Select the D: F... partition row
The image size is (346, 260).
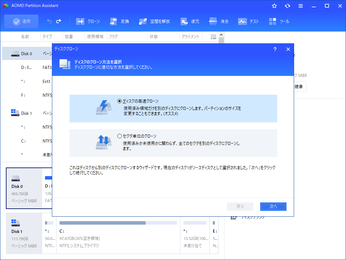27,68
